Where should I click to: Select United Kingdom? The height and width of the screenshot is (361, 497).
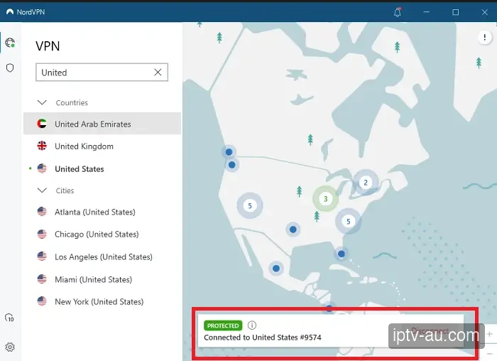(x=102, y=146)
